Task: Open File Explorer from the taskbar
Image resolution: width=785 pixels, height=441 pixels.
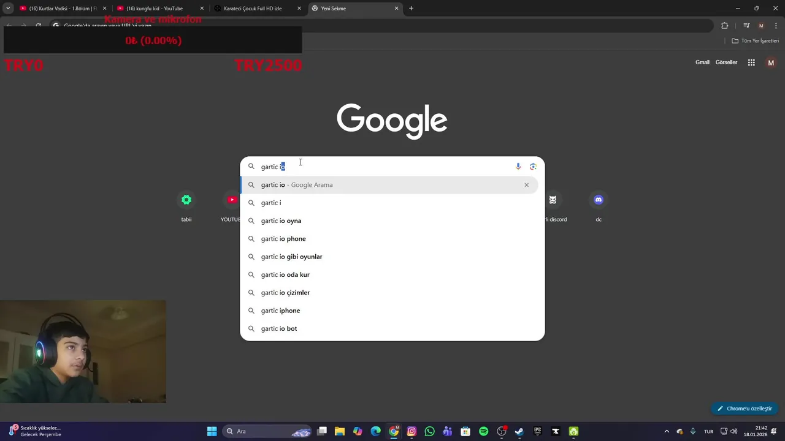Action: pos(340,431)
